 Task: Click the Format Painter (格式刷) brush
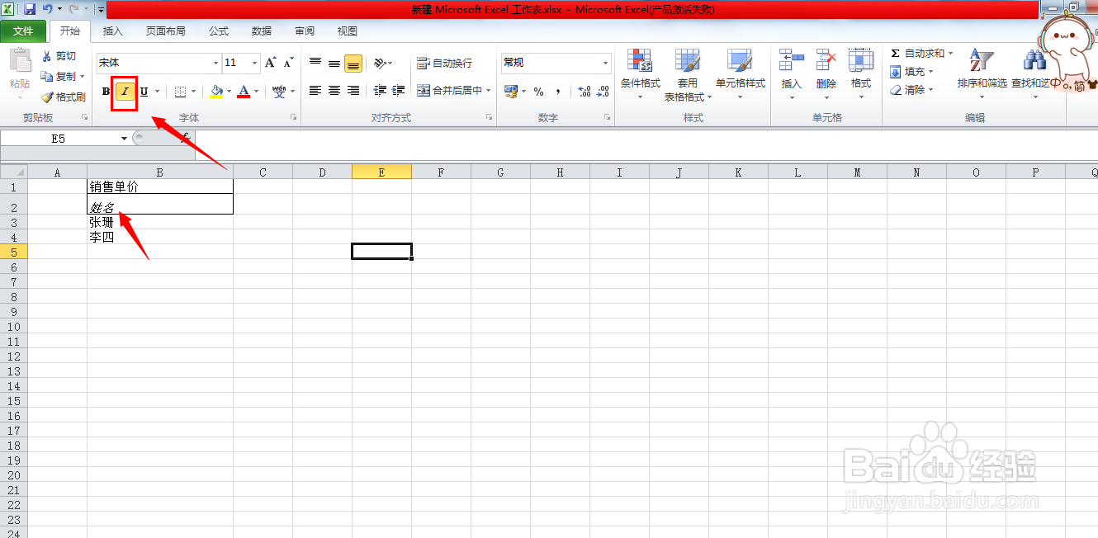[x=63, y=97]
